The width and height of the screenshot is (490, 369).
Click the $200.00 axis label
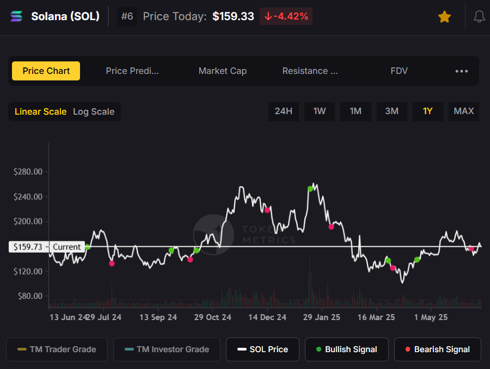pos(28,222)
